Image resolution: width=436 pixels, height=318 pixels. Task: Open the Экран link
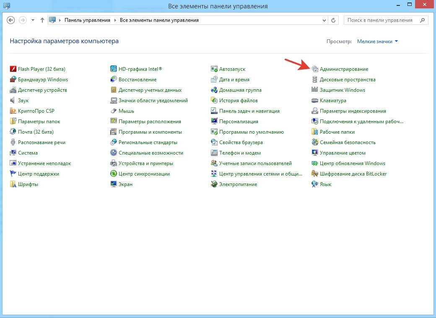125,185
